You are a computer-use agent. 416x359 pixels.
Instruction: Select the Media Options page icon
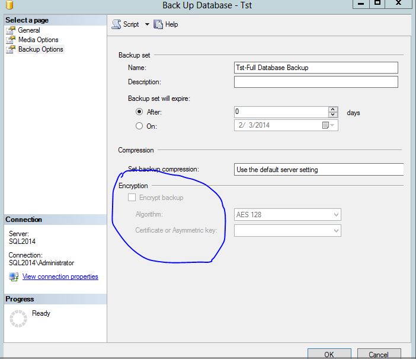click(x=11, y=40)
